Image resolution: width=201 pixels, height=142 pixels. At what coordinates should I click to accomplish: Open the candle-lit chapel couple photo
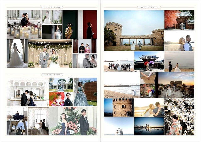coord(24,24)
